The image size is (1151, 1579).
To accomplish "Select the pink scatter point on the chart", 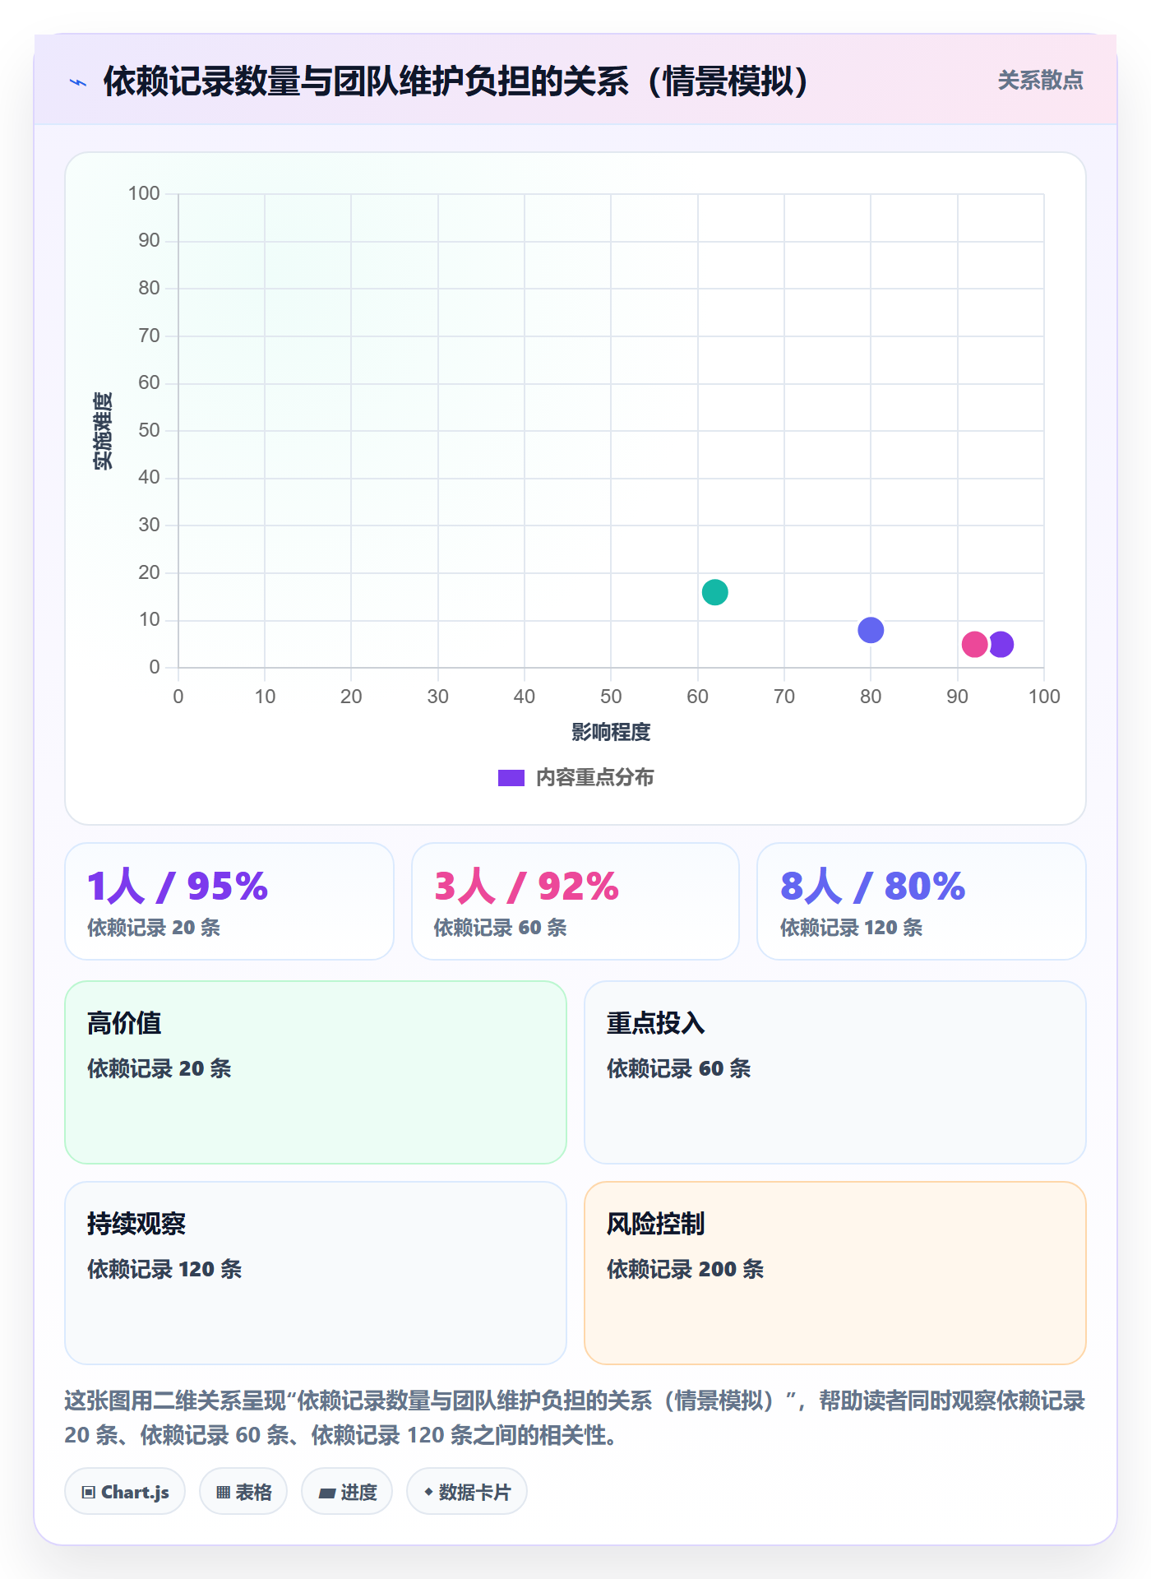I will pyautogui.click(x=974, y=644).
